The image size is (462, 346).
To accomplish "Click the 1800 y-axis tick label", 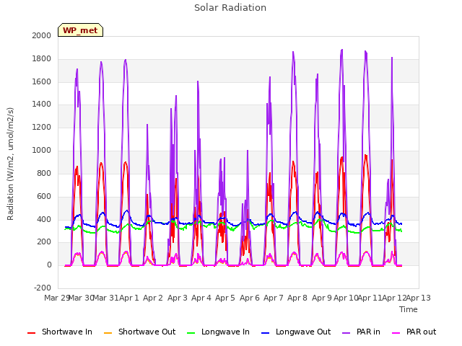I will (x=42, y=59).
